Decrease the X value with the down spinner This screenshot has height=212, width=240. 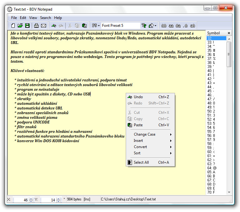31,201
